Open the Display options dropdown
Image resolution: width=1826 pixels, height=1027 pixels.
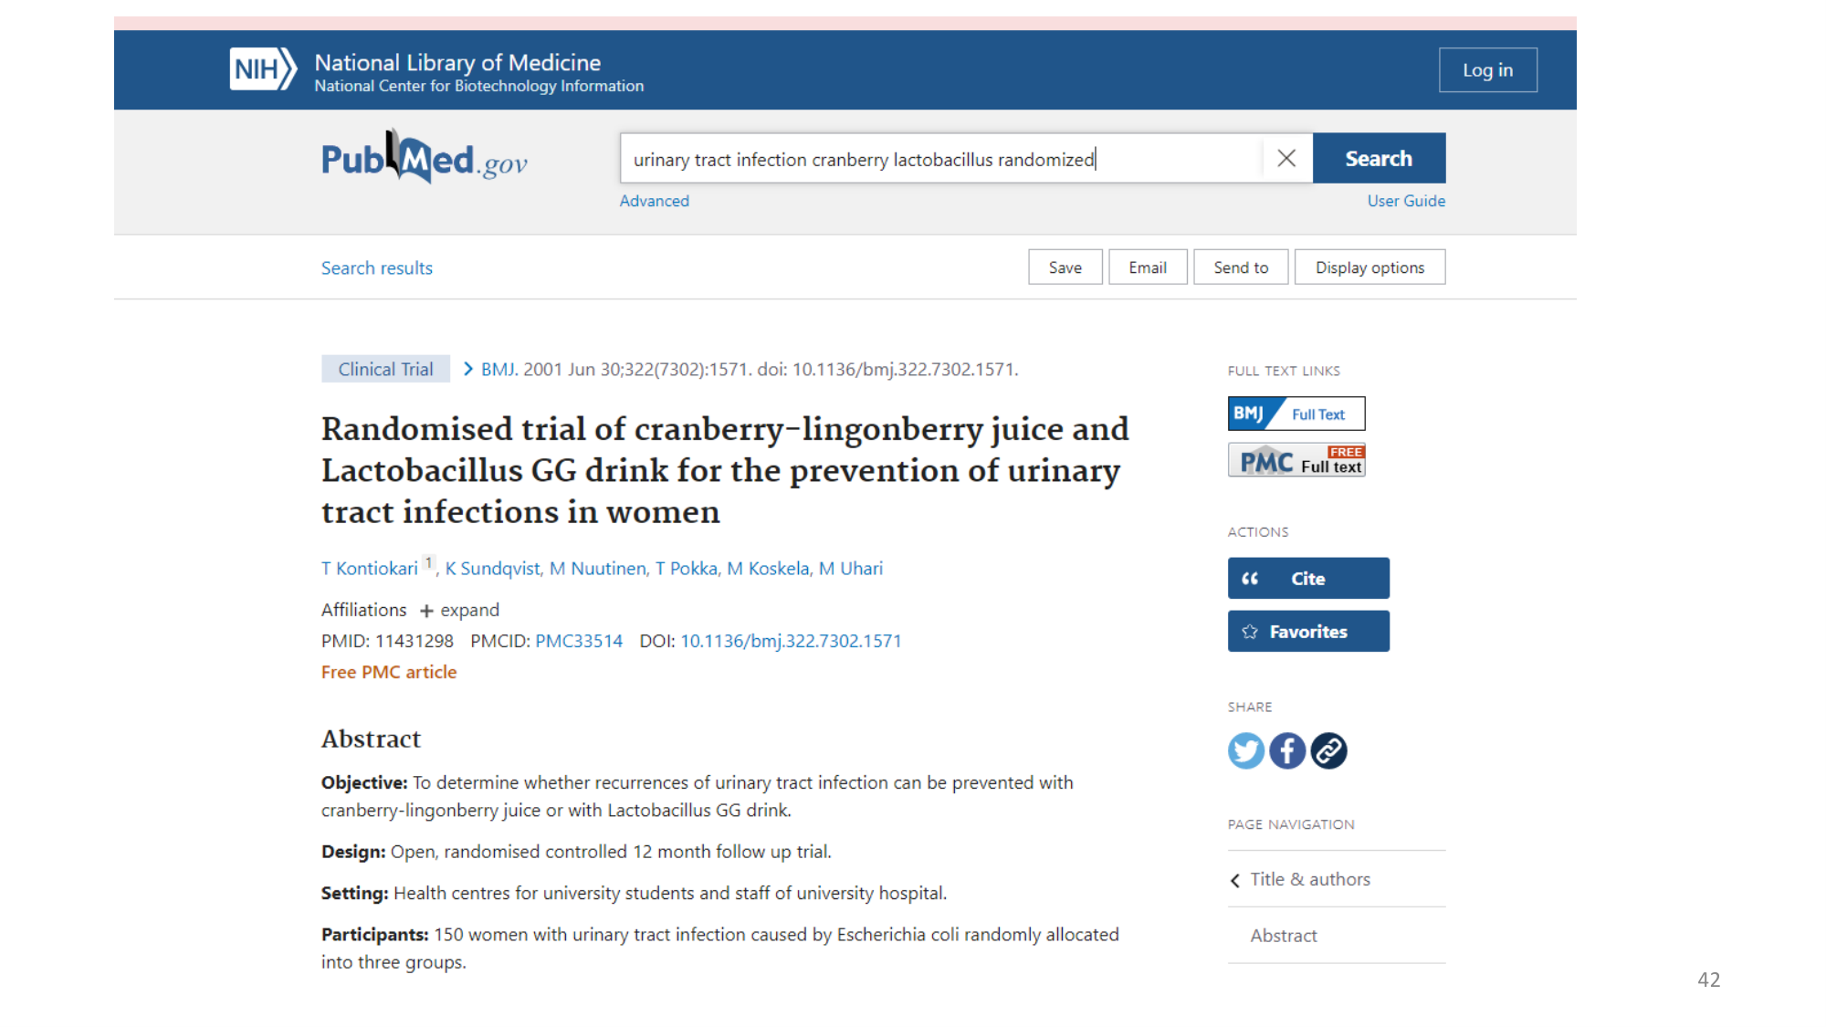pyautogui.click(x=1369, y=267)
